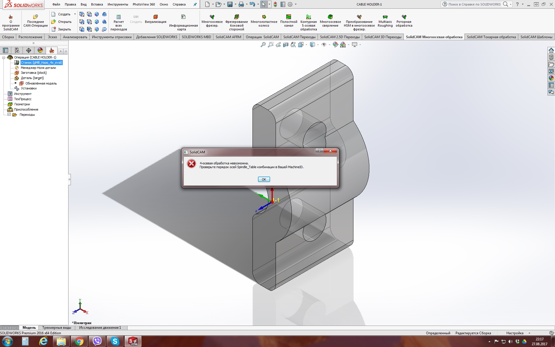
Task: Open the Apply Scene dropdown arrow
Action: pyautogui.click(x=349, y=45)
